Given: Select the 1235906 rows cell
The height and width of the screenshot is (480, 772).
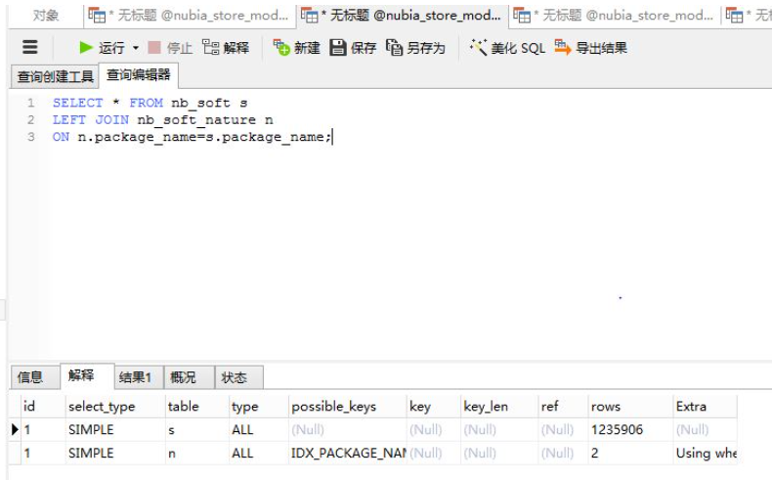Looking at the screenshot, I should (x=630, y=430).
